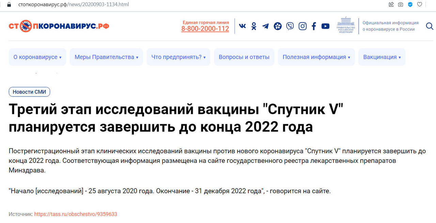The height and width of the screenshot is (223, 436).
Task: Click 'Официальная информация о коронавирусе в России' text
Action: coord(390,26)
